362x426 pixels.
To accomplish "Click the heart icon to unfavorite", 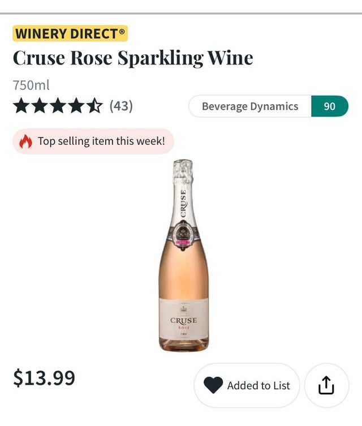I will (x=213, y=385).
